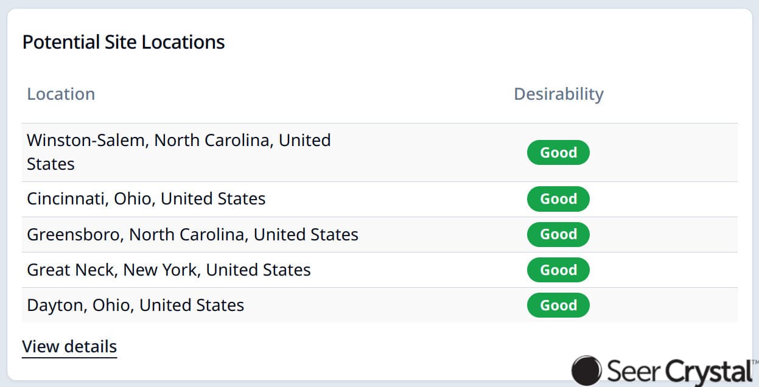
Task: Click the underline beneath View details
Action: [69, 356]
